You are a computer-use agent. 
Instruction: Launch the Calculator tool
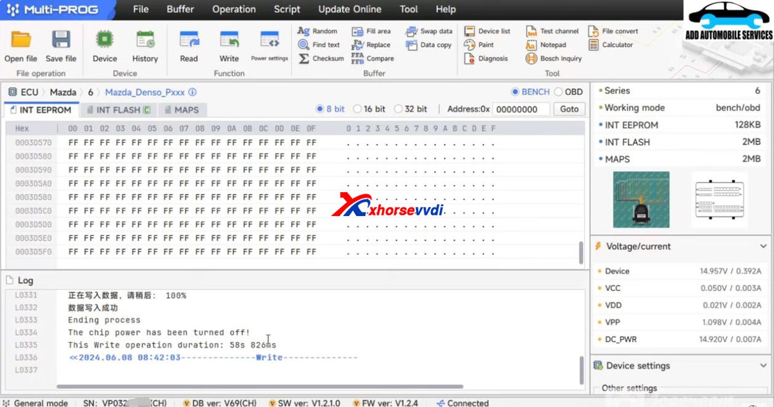tap(611, 45)
